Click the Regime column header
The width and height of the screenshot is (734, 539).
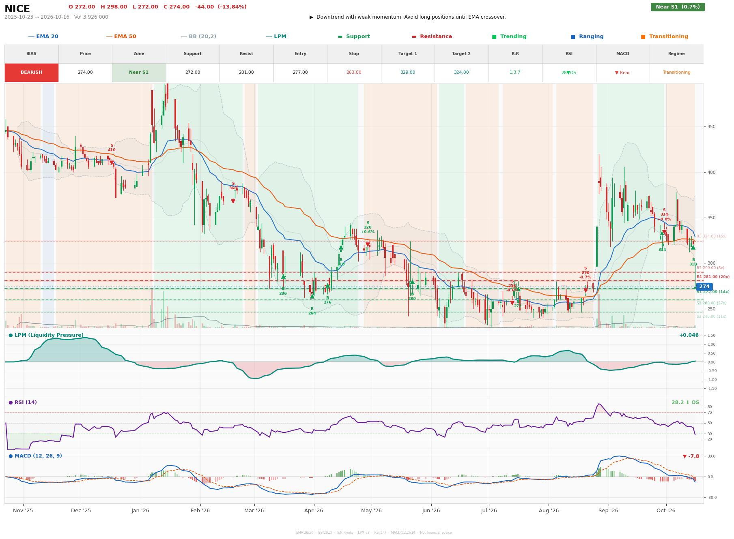pyautogui.click(x=676, y=54)
